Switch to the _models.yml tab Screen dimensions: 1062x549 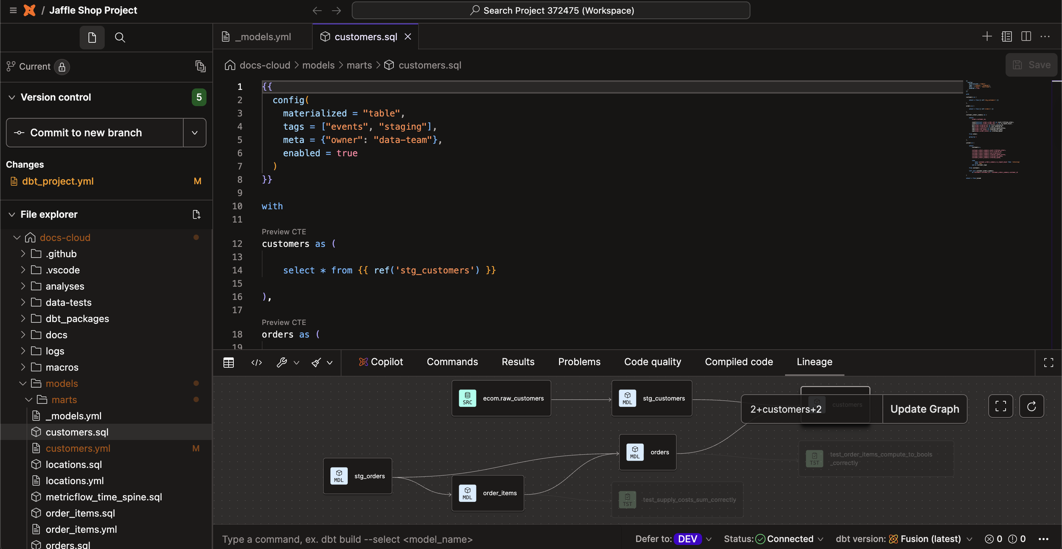tap(263, 36)
